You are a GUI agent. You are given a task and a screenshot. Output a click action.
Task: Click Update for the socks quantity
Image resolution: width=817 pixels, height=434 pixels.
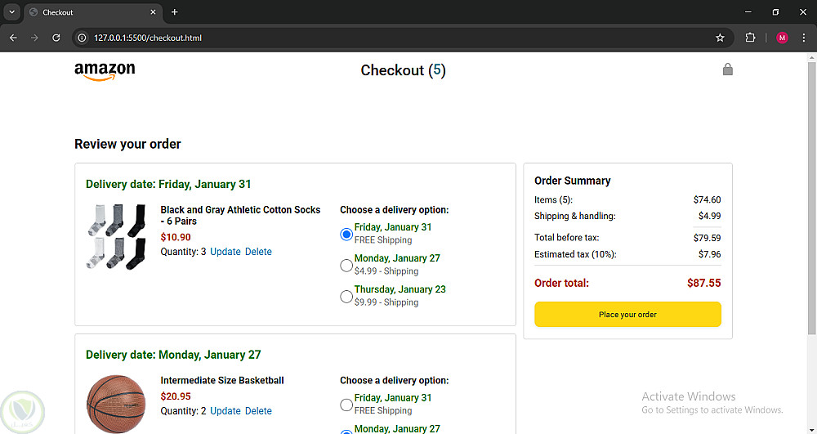point(225,252)
